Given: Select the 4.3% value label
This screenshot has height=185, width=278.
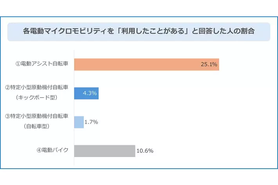Looking at the screenshot, I should [x=90, y=93].
